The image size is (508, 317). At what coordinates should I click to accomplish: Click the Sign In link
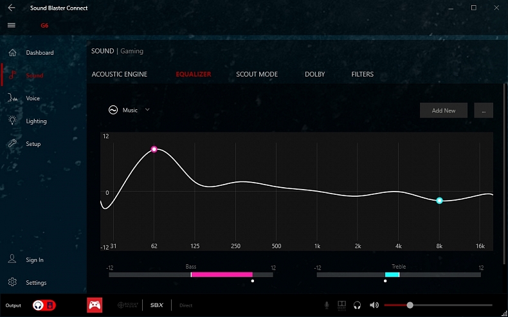pyautogui.click(x=34, y=260)
